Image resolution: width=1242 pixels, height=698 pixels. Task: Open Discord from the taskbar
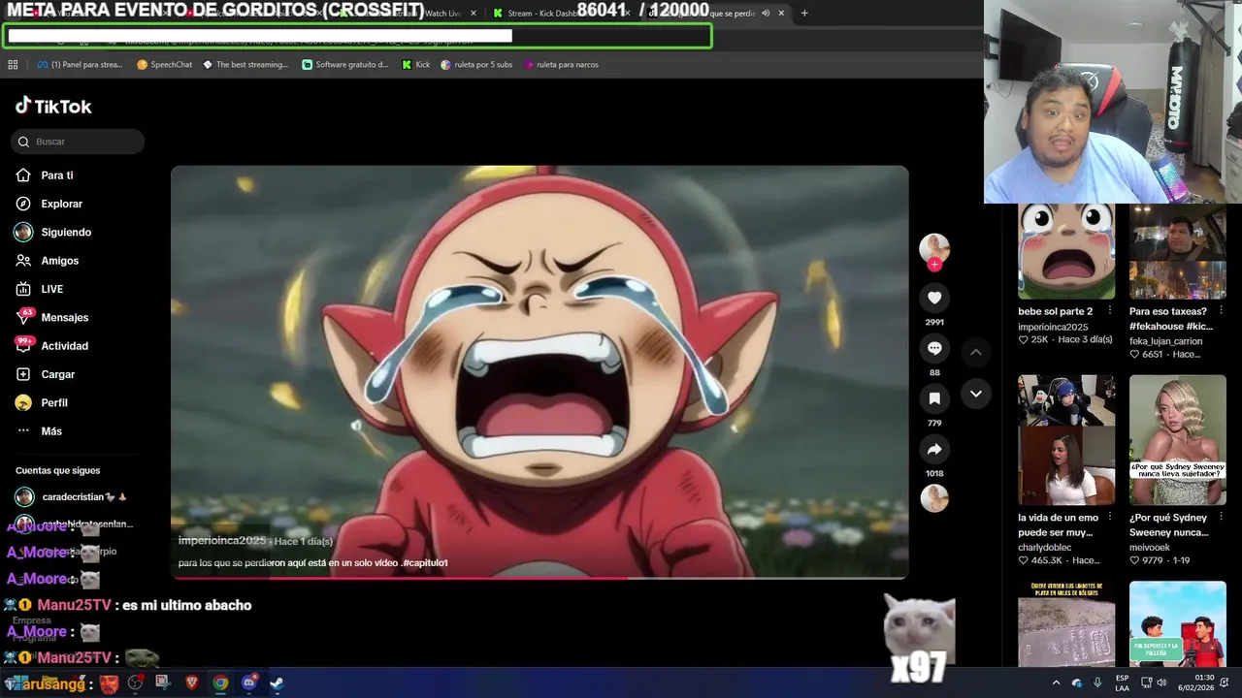click(248, 682)
